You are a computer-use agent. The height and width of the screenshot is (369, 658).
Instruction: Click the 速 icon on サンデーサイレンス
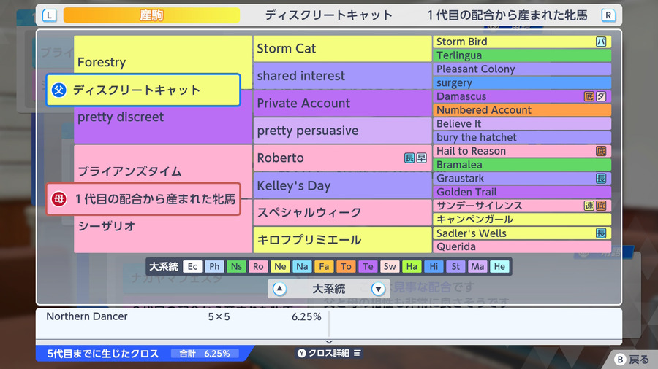589,206
